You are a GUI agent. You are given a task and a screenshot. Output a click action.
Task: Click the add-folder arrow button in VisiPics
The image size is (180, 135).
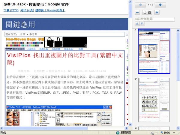coord(58,115)
